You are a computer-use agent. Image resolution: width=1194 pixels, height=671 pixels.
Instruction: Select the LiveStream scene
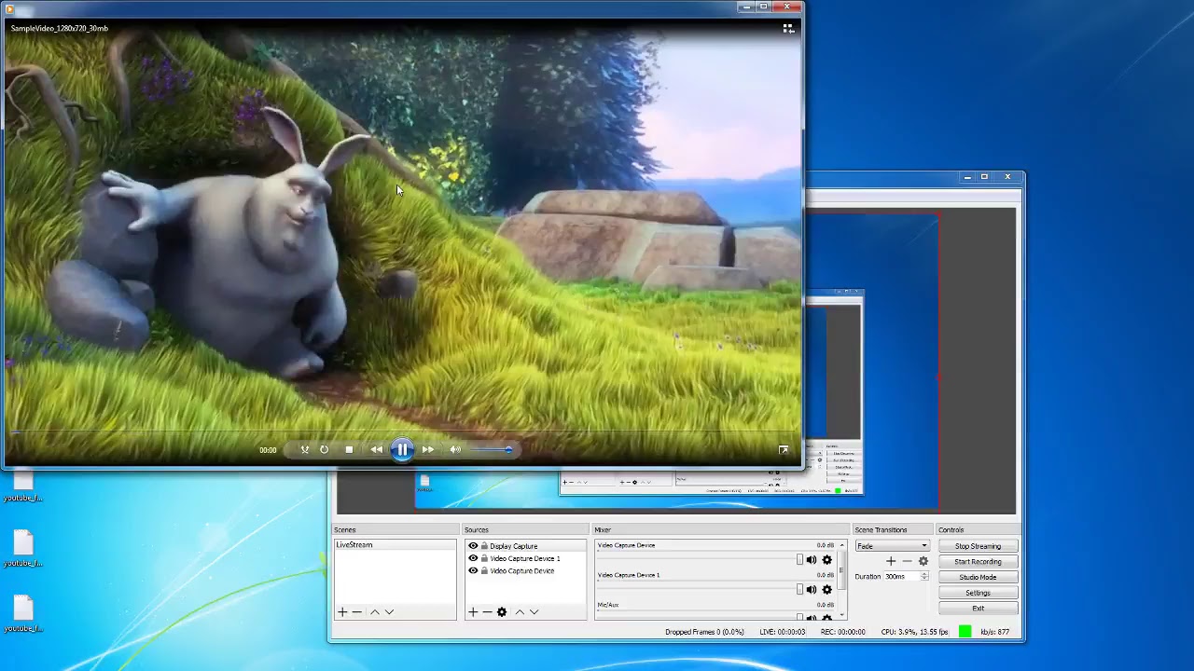[396, 545]
